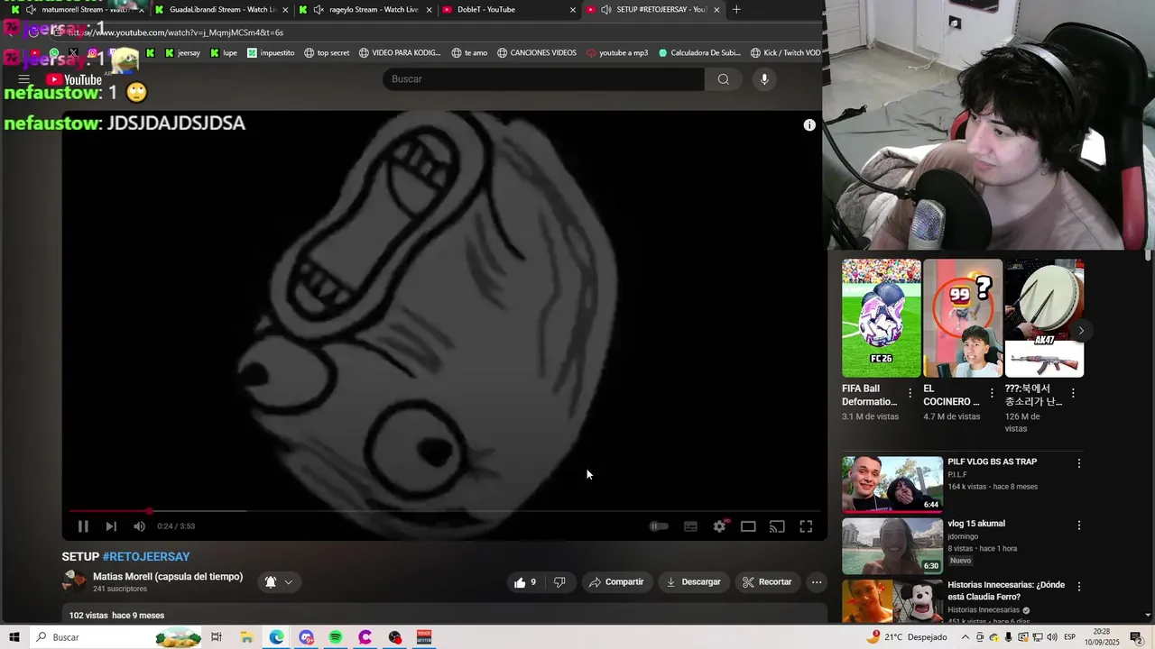Open the Calculadora De Subi... bookmark
1155x649 pixels.
(x=699, y=53)
